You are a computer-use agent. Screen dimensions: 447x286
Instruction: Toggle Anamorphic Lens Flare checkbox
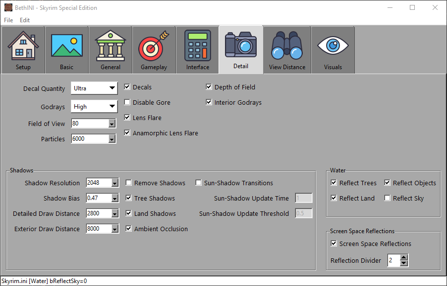pyautogui.click(x=127, y=133)
